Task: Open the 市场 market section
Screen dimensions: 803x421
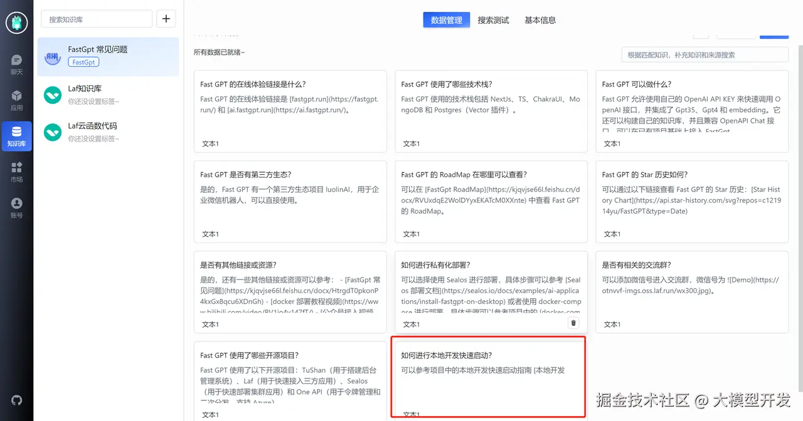Action: coord(16,172)
